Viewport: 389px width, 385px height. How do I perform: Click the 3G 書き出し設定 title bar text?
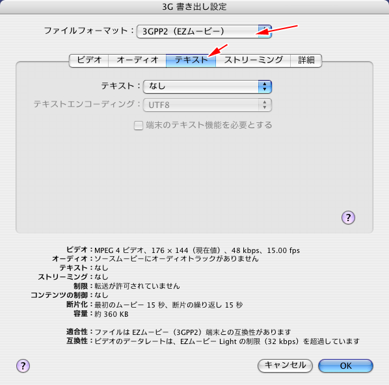point(194,7)
